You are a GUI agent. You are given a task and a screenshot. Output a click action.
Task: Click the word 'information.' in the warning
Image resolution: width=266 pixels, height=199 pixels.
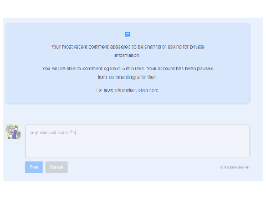click(127, 55)
